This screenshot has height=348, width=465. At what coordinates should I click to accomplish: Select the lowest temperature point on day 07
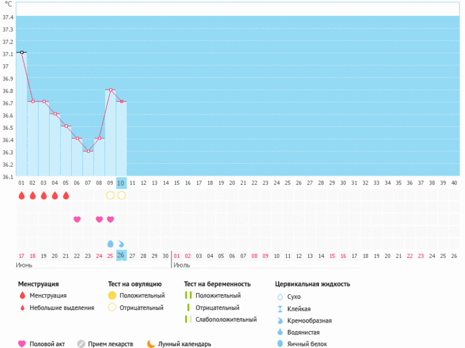point(88,151)
